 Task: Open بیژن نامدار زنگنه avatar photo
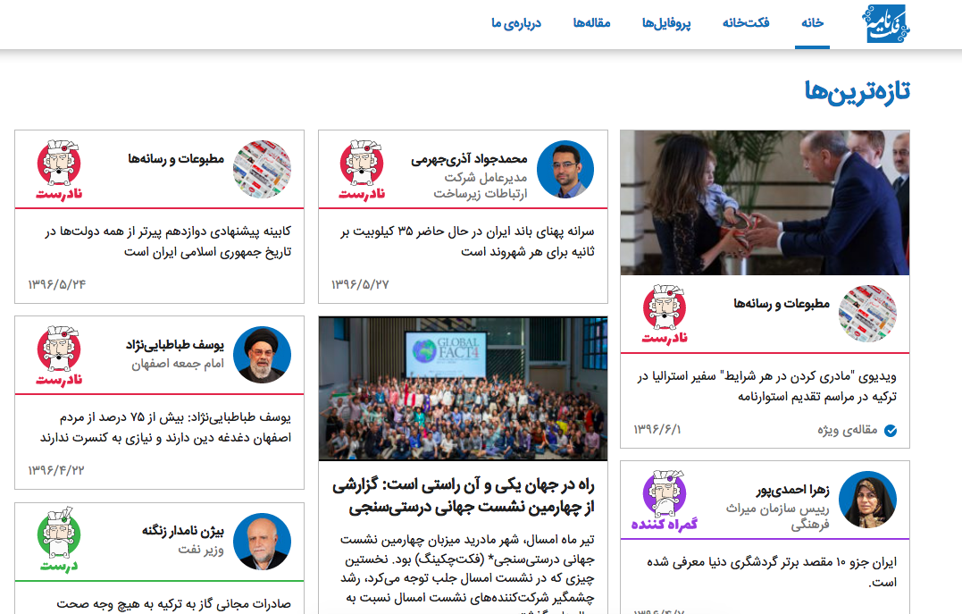[x=262, y=542]
